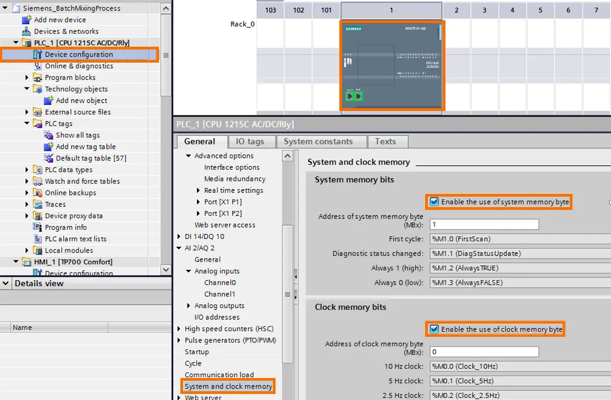The height and width of the screenshot is (400, 611).
Task: Click the PLC_1 Device configuration icon
Action: coord(37,54)
